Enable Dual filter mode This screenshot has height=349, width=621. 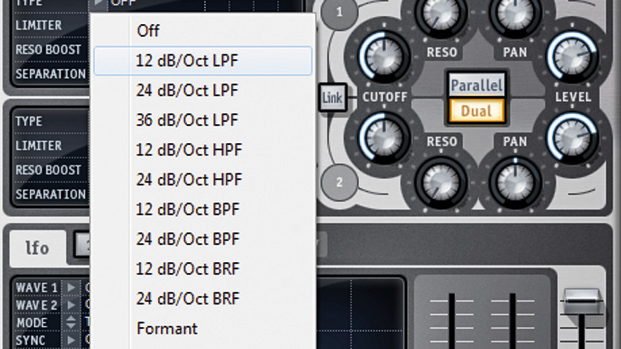(476, 111)
